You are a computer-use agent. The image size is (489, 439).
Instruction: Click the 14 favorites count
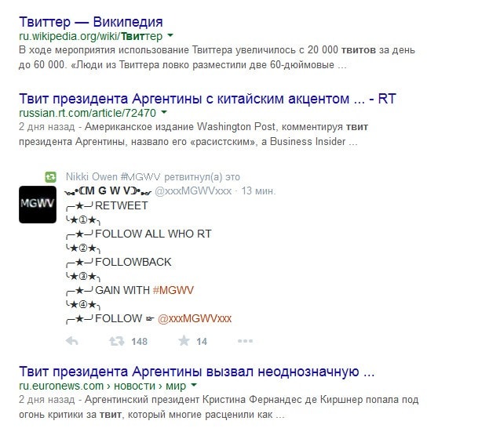point(202,342)
